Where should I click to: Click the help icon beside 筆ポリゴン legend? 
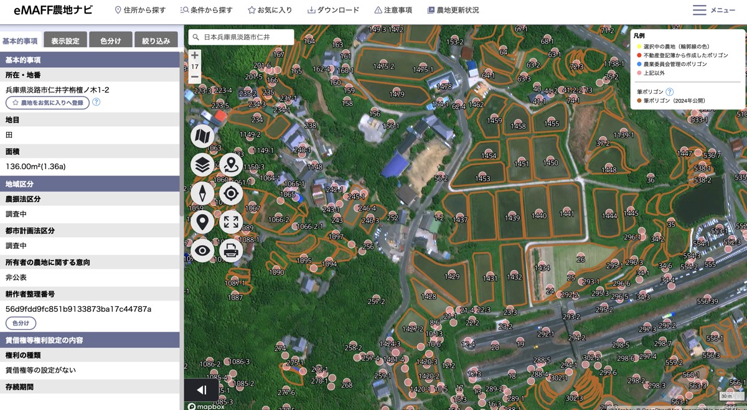[670, 91]
